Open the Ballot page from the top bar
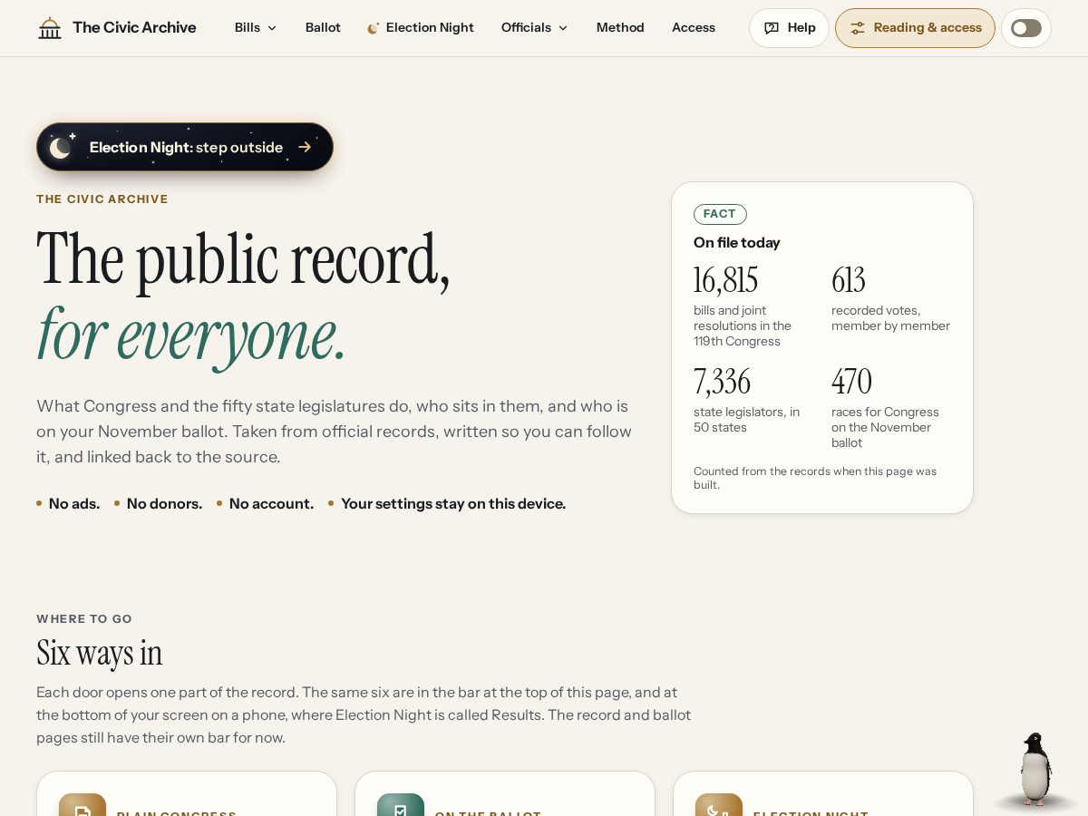 click(x=323, y=28)
